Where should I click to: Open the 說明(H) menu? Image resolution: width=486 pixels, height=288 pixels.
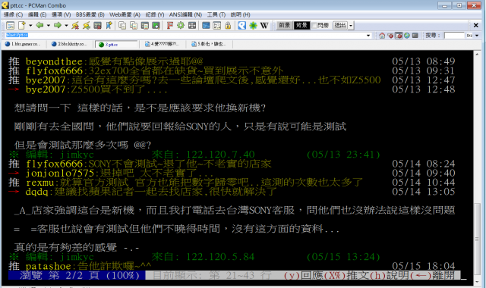(240, 14)
